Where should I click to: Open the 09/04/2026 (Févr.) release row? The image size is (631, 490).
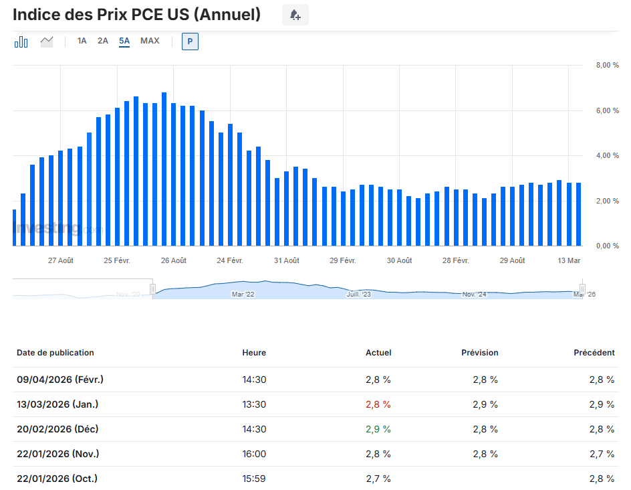point(60,380)
